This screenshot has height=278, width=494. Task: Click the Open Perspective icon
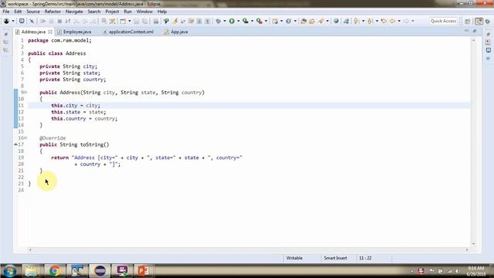coord(468,22)
